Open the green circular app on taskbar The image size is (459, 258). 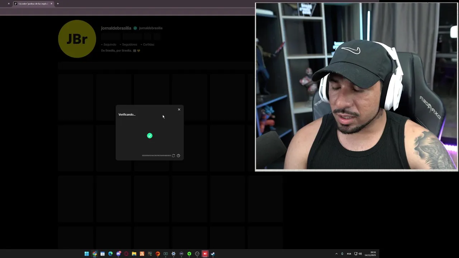coord(189,254)
